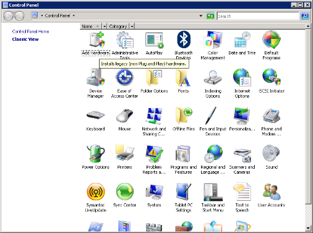Click the Search magnifier button
The height and width of the screenshot is (233, 313).
[x=304, y=16]
